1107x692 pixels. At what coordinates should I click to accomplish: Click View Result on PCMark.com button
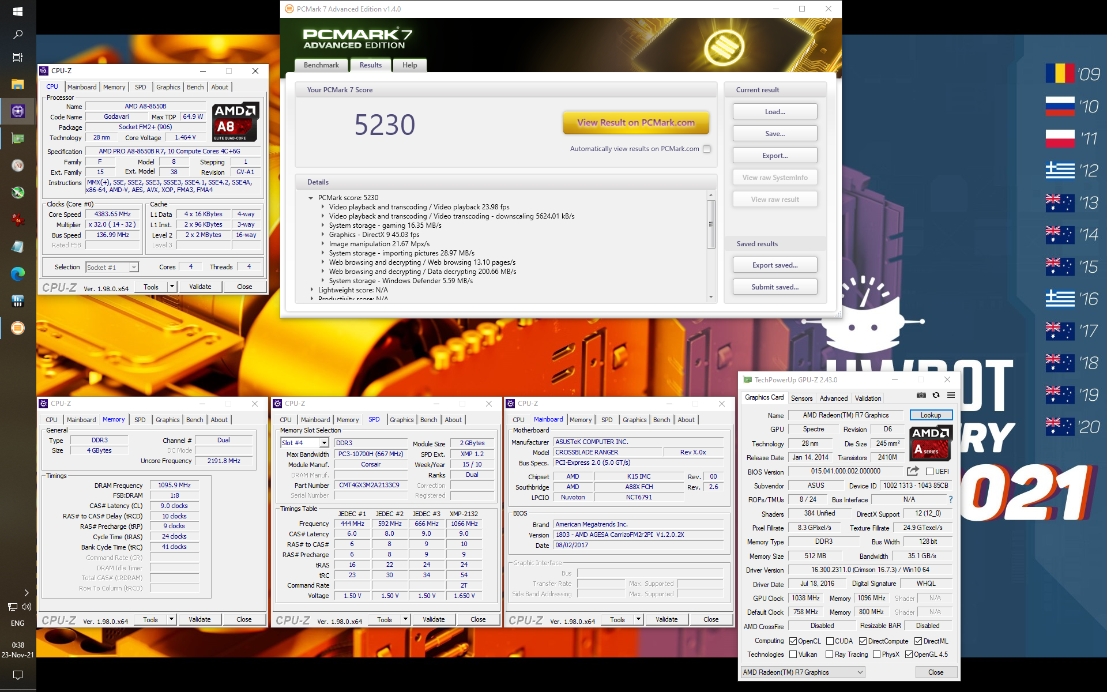[636, 122]
